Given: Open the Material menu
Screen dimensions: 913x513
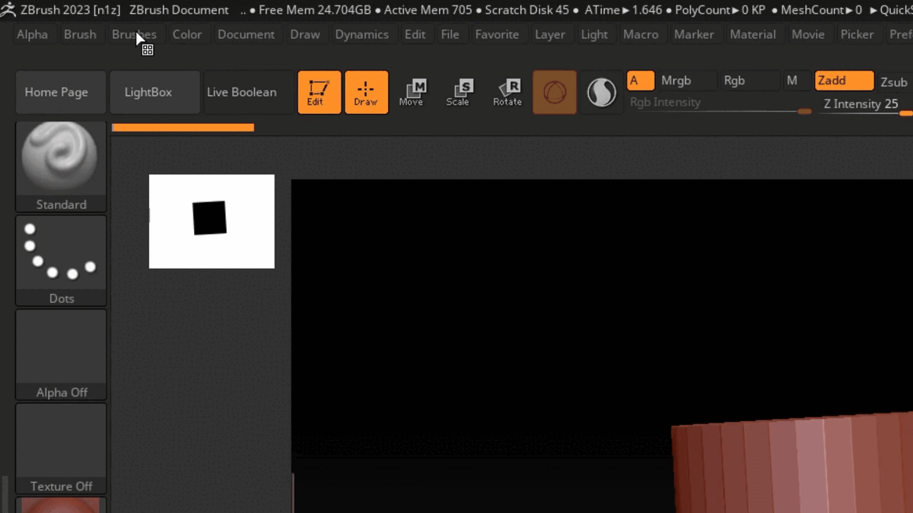Looking at the screenshot, I should coord(754,34).
